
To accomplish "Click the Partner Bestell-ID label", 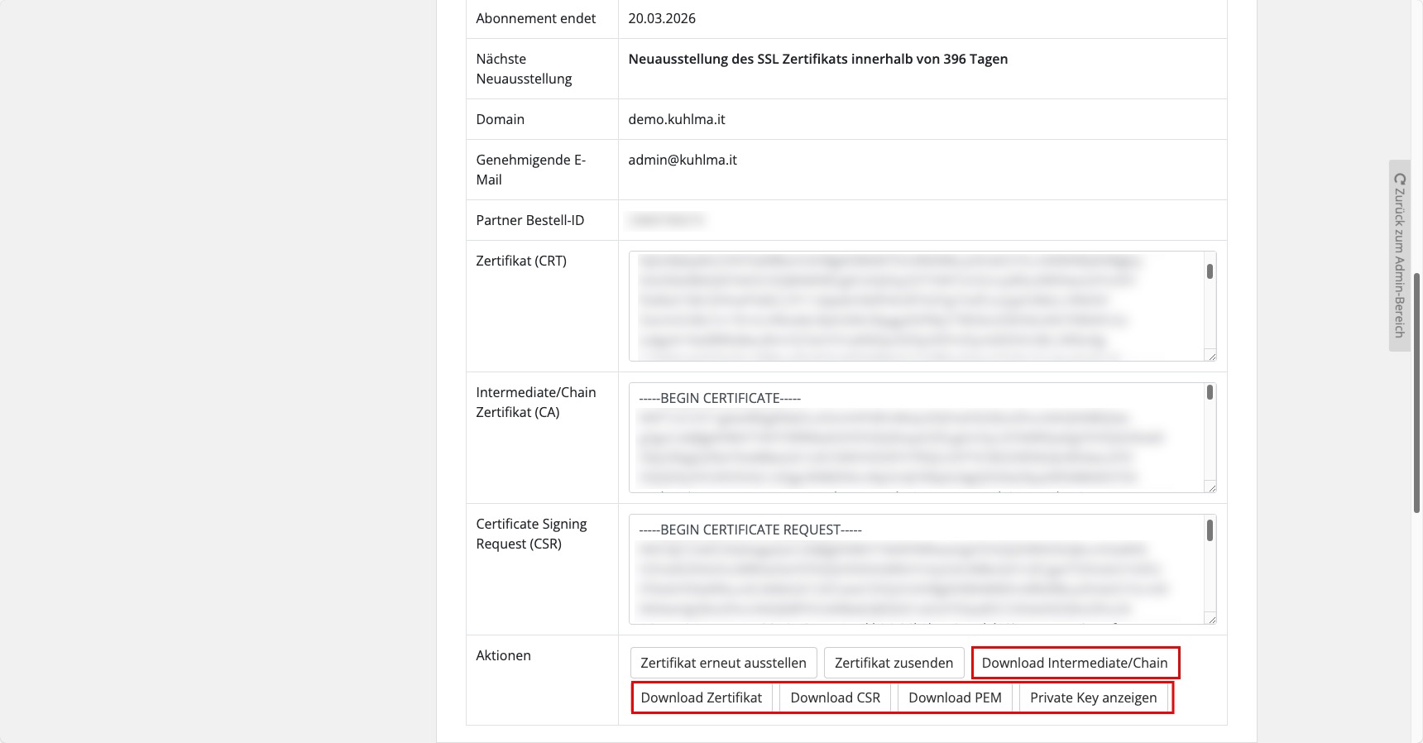I will [530, 220].
